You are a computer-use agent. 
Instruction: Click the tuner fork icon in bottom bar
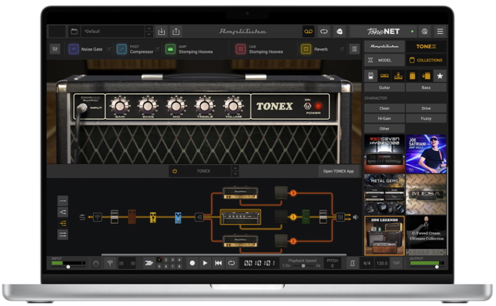(x=110, y=263)
